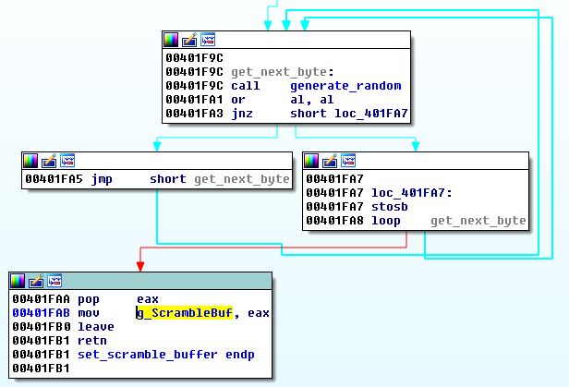
Task: Click the color icon on the pop eax block
Action: tap(18, 282)
